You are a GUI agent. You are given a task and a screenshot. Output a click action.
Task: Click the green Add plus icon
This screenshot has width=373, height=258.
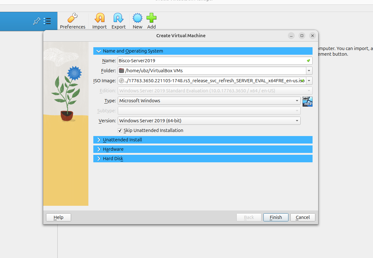click(151, 18)
